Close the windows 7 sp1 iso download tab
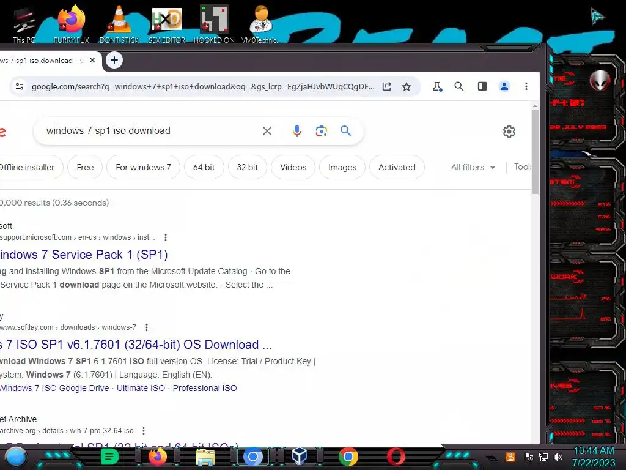The height and width of the screenshot is (470, 626). point(92,61)
